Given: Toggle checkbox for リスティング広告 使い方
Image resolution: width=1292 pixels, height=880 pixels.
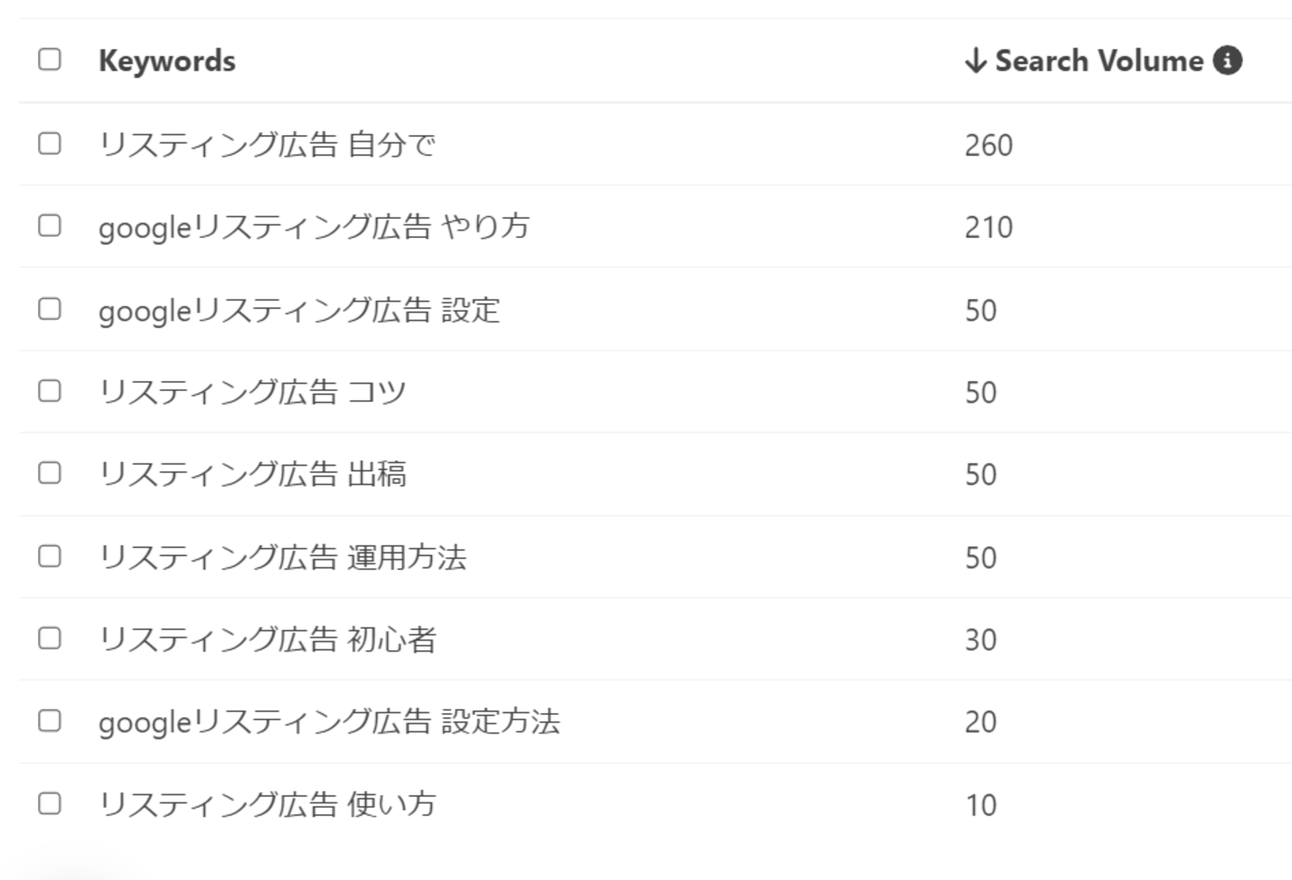Looking at the screenshot, I should [x=50, y=804].
